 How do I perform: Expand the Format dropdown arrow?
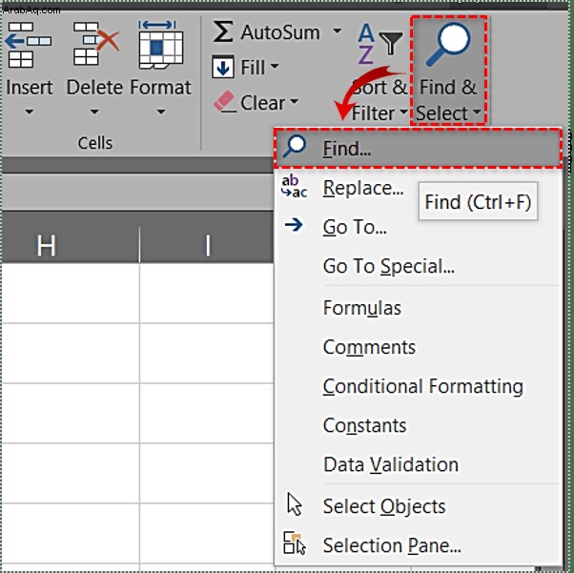point(161,112)
